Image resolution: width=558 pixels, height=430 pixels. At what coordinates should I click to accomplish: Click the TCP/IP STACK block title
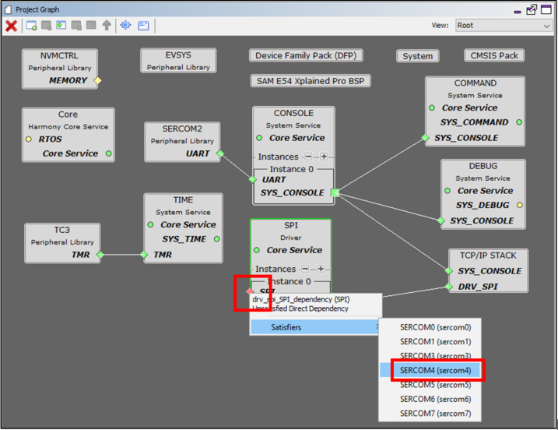[488, 256]
